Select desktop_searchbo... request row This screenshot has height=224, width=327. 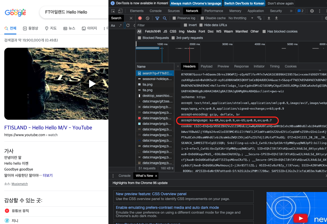coord(155,96)
